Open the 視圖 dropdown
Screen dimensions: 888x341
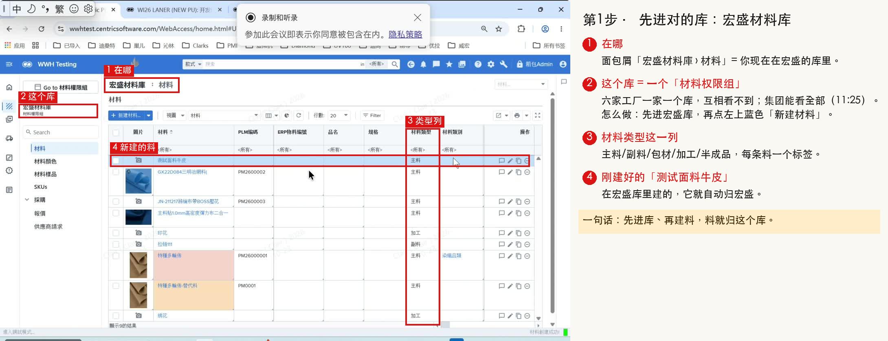tap(175, 115)
